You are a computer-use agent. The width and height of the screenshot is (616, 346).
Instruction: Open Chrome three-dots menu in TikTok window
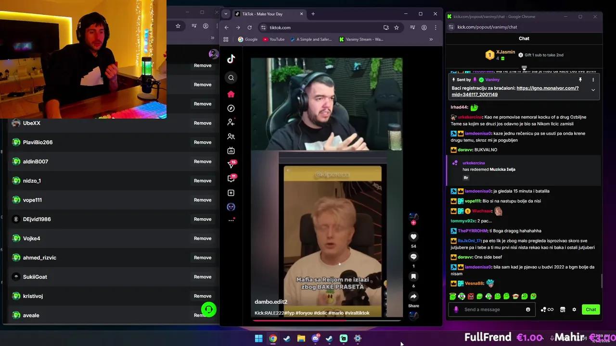point(436,27)
